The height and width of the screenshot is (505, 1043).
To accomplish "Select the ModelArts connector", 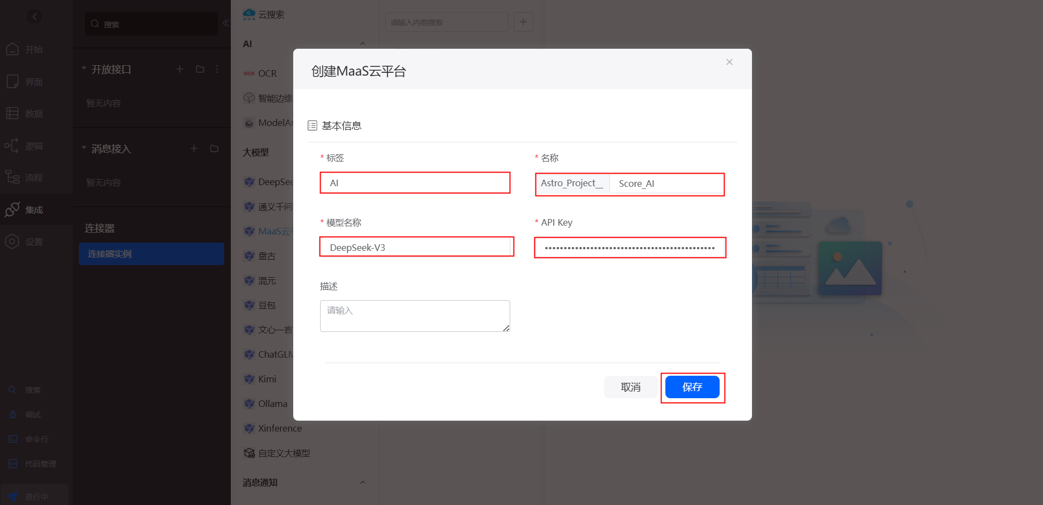I will point(268,123).
